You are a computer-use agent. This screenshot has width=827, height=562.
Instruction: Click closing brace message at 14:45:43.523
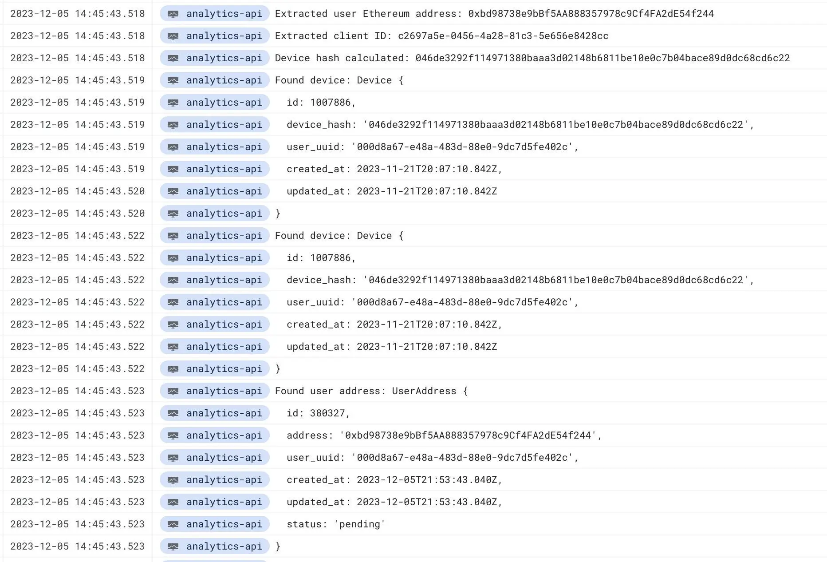pyautogui.click(x=278, y=546)
